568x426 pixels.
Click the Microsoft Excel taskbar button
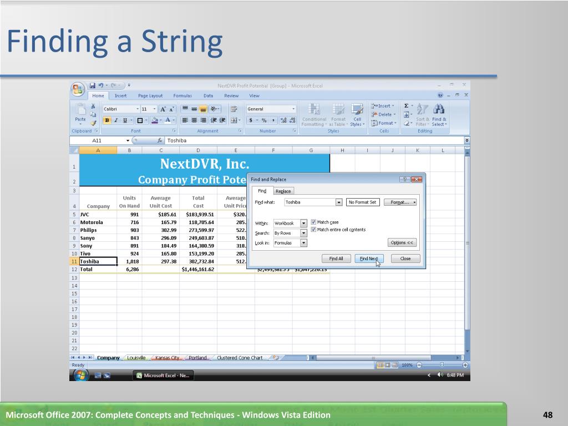point(164,376)
